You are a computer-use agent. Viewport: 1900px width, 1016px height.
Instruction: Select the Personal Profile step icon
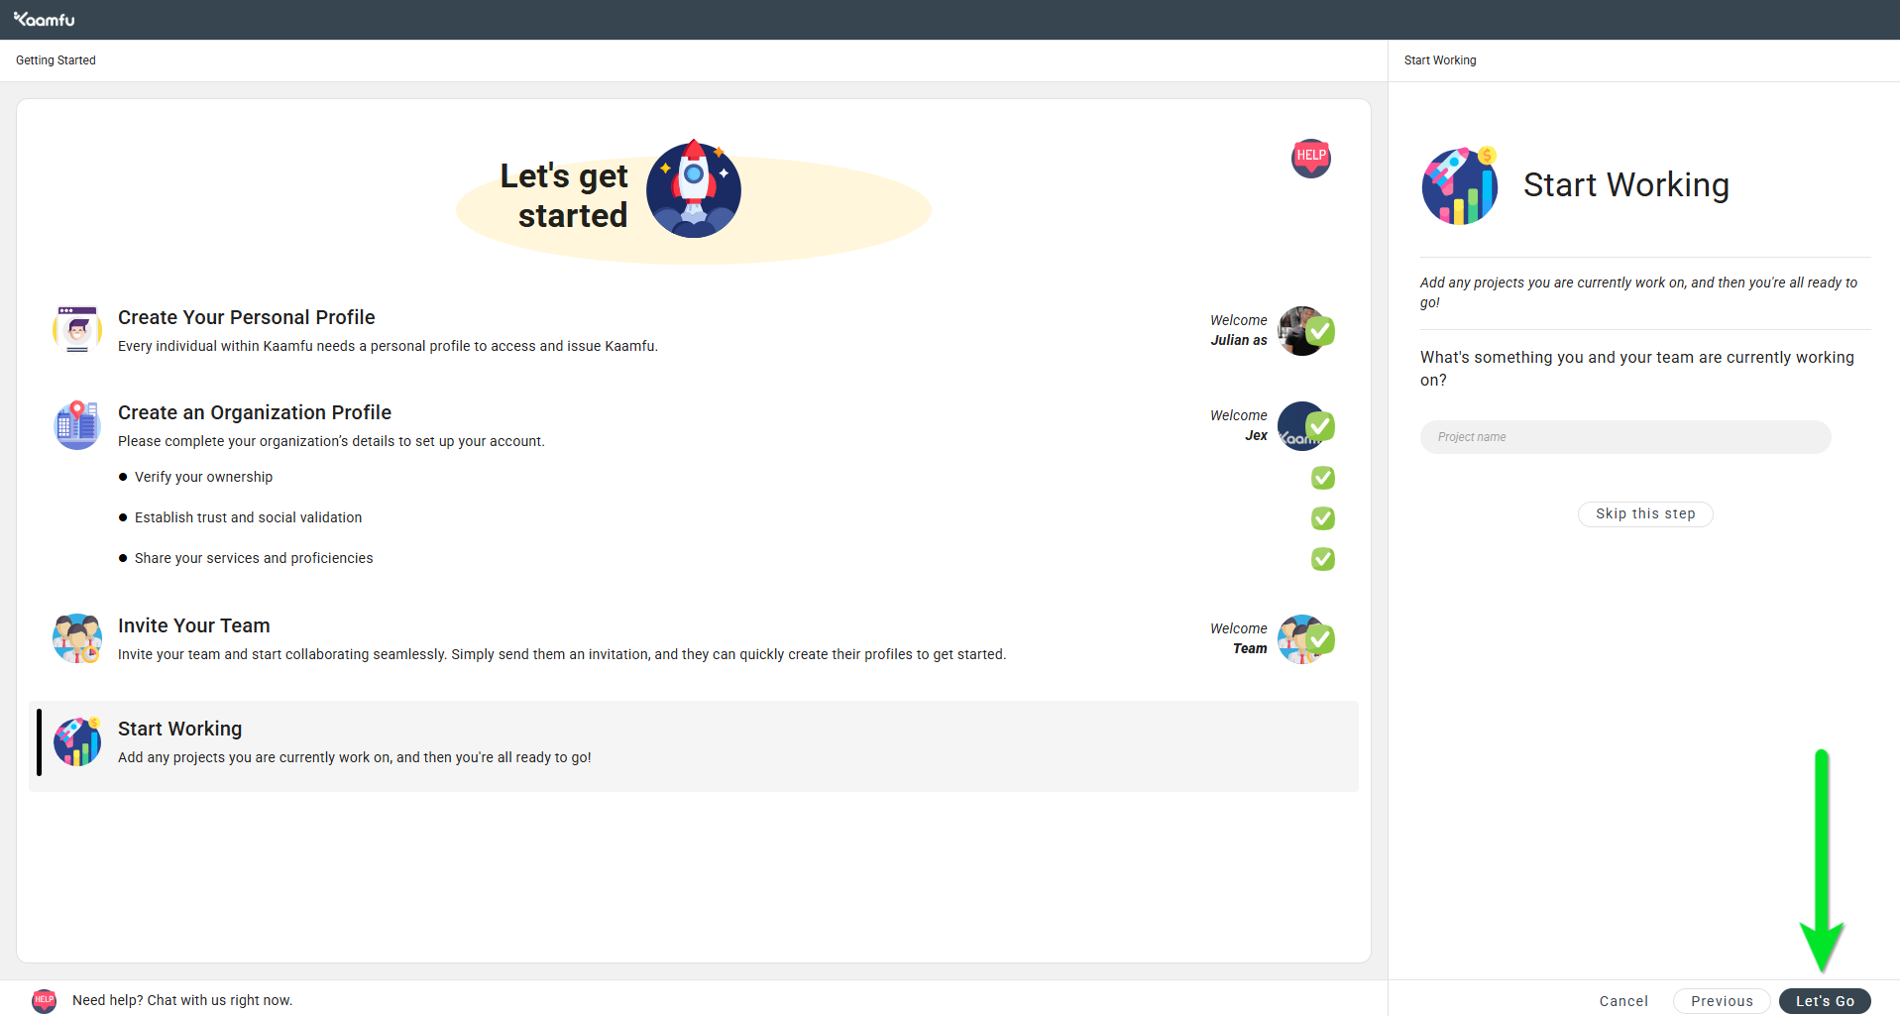click(x=77, y=330)
